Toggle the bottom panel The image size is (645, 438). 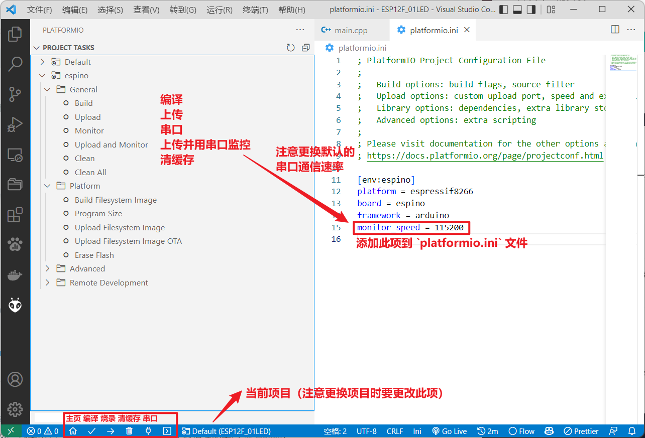[517, 10]
